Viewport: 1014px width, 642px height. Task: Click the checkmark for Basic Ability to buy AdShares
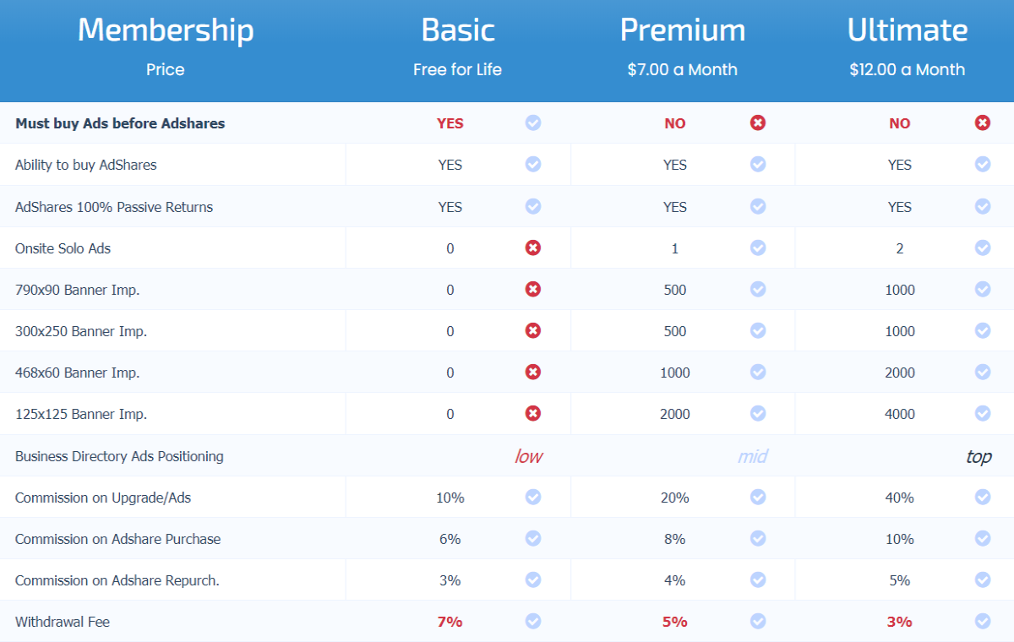coord(533,164)
